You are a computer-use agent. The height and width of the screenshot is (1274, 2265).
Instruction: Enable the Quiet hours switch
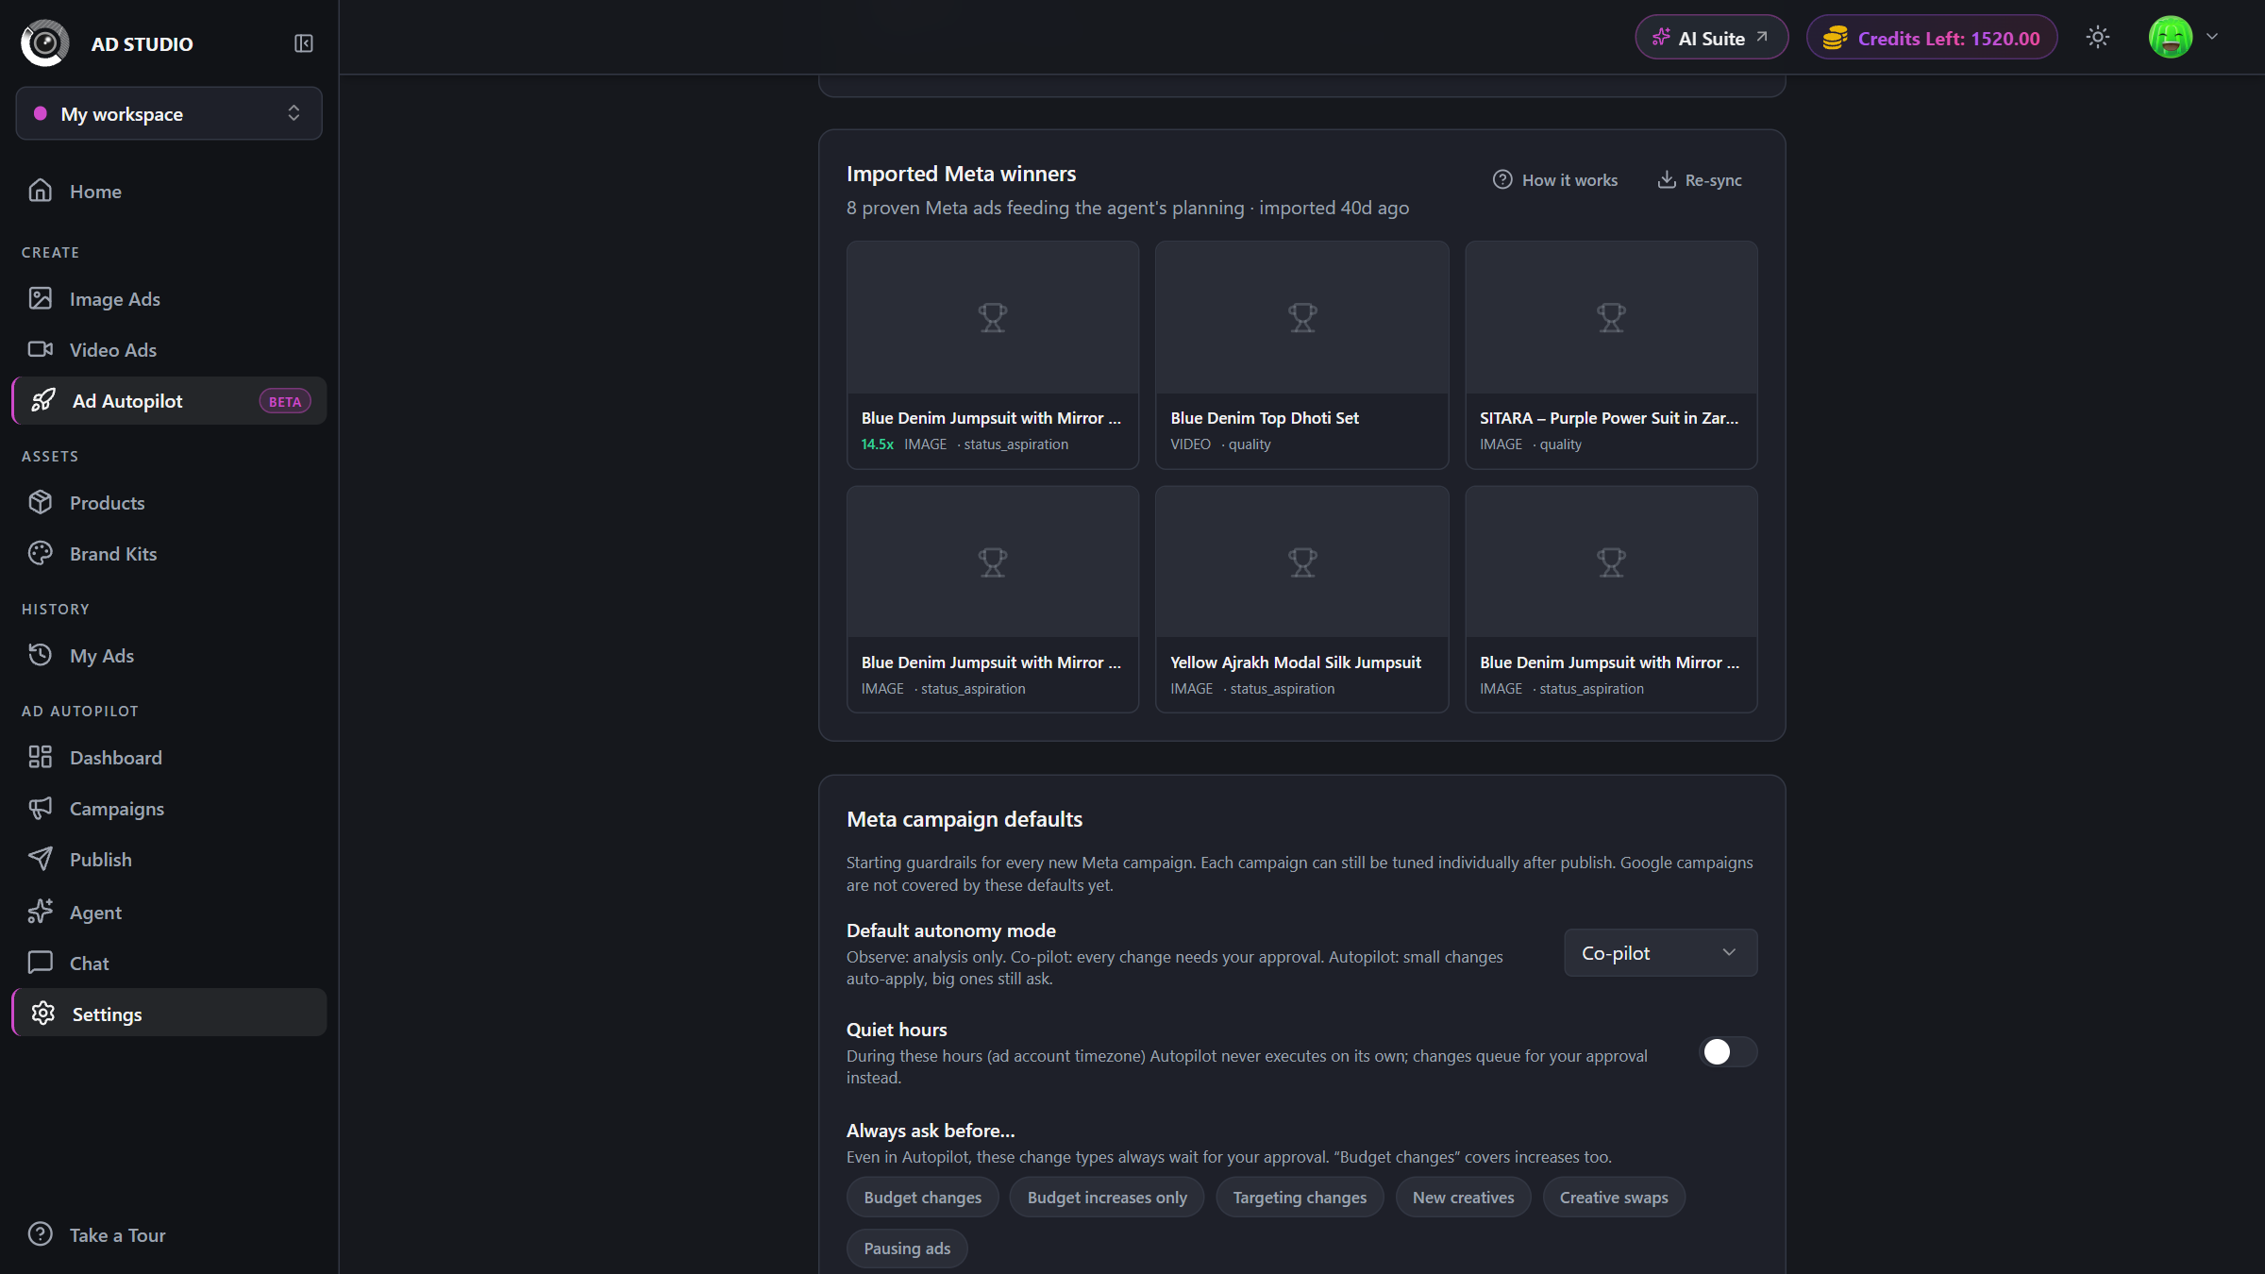1727,1051
